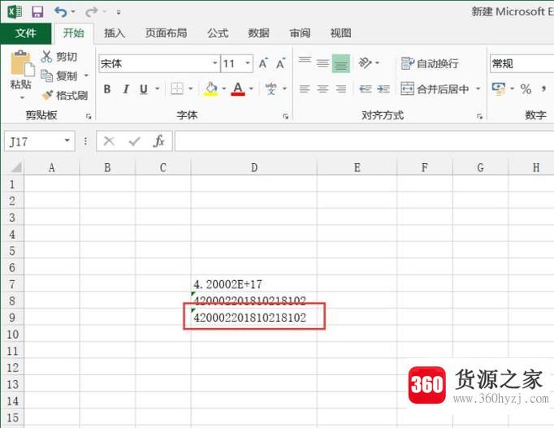Switch to the 审阅 tab

pos(300,33)
